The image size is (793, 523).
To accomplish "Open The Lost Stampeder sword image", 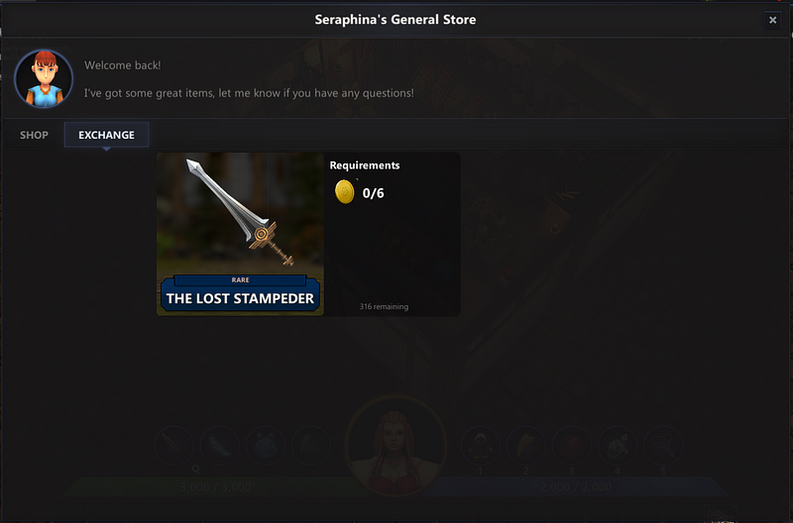I will 240,214.
